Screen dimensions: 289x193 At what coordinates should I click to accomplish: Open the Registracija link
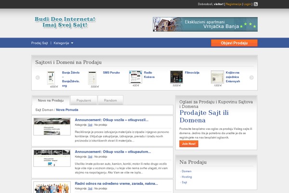click(233, 4)
